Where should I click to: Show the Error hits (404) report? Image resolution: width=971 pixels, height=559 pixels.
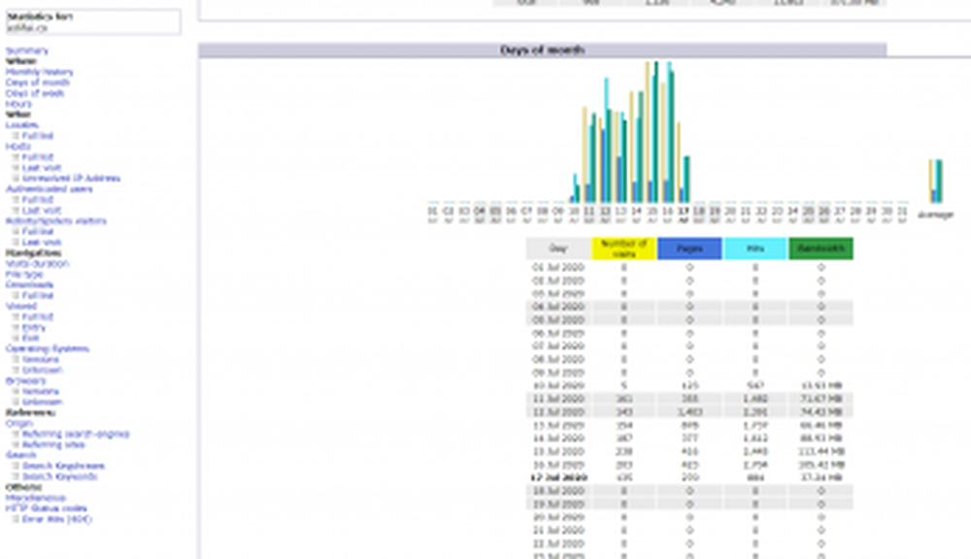pyautogui.click(x=54, y=519)
